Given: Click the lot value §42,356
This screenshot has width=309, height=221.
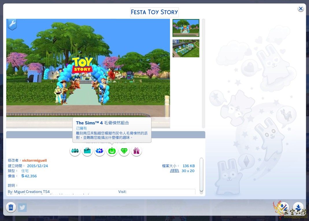Looking at the screenshot, I should point(29,176).
